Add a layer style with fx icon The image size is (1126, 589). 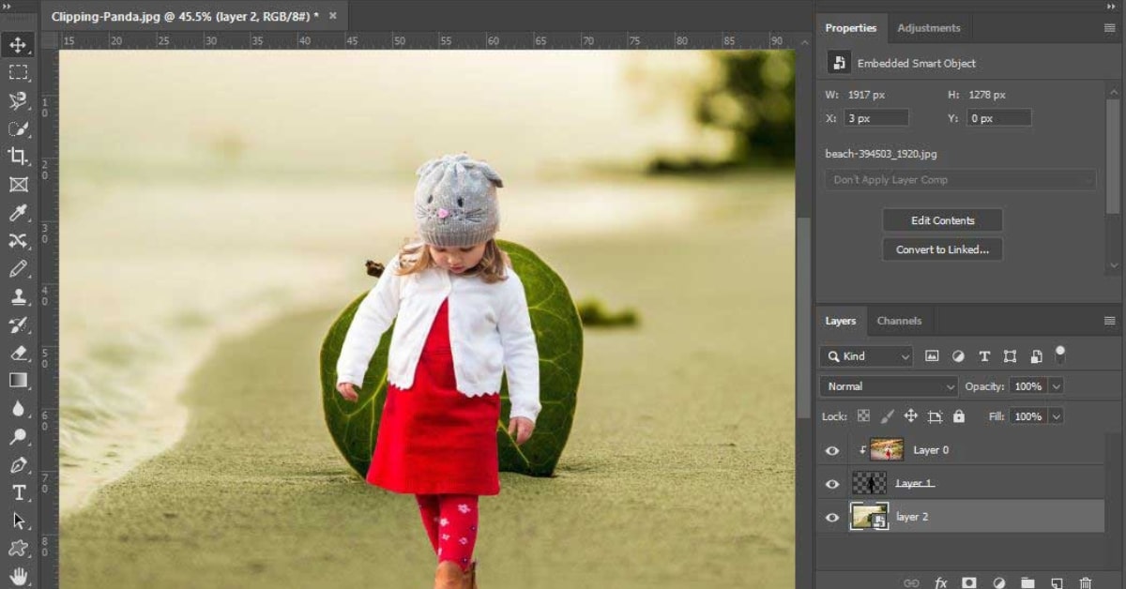click(941, 582)
